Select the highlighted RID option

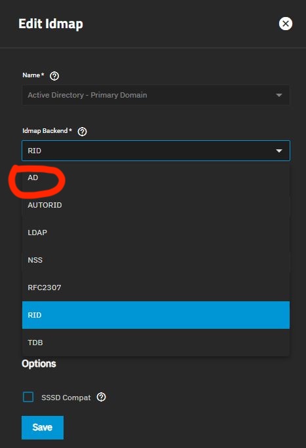(156, 315)
